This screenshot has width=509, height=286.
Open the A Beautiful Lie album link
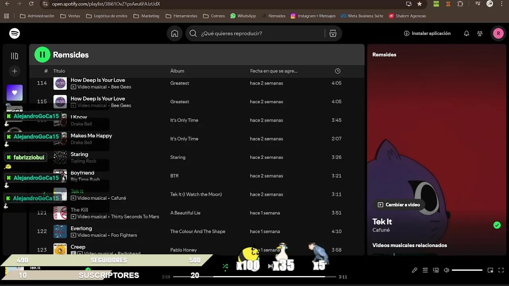185,213
